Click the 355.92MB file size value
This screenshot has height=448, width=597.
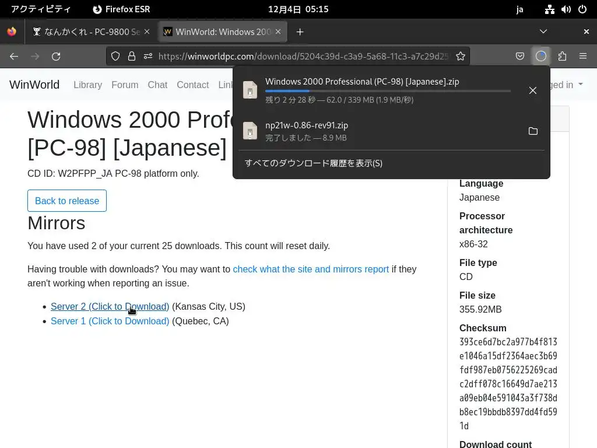click(480, 309)
